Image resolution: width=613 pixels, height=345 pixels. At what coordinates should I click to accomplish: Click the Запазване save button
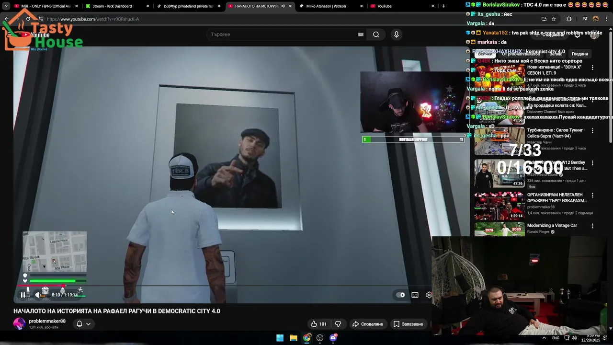409,324
